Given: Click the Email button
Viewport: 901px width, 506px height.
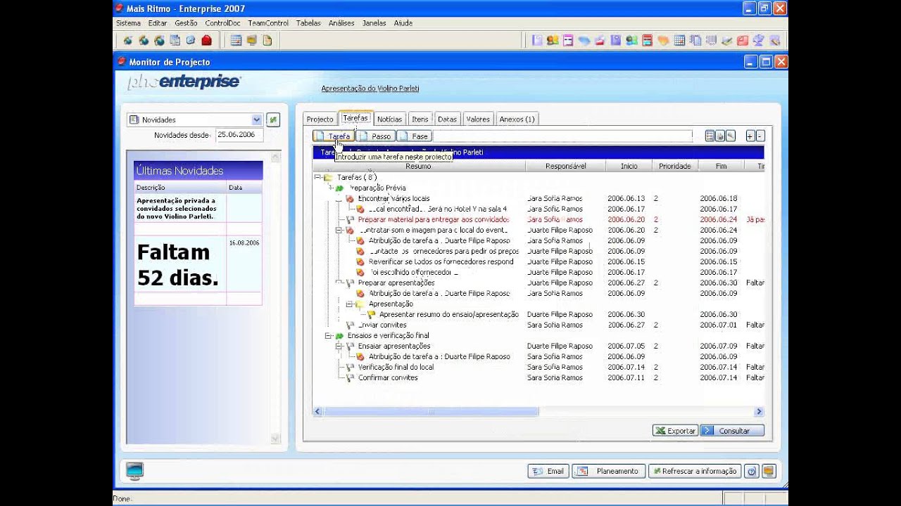Looking at the screenshot, I should click(x=548, y=472).
